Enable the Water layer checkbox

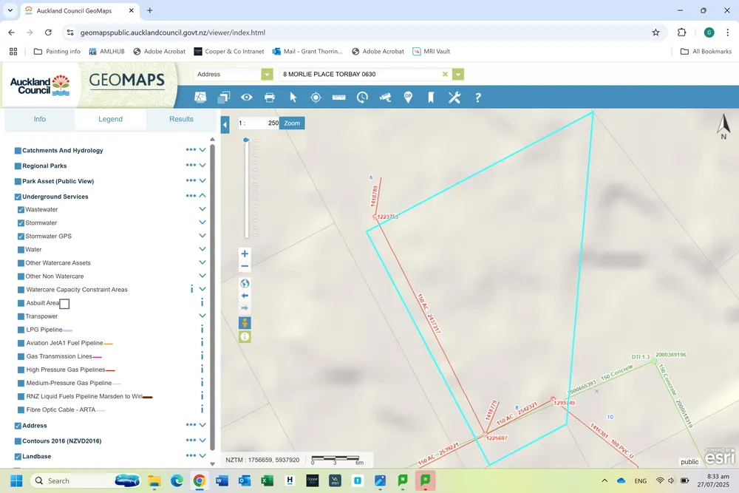tap(21, 250)
